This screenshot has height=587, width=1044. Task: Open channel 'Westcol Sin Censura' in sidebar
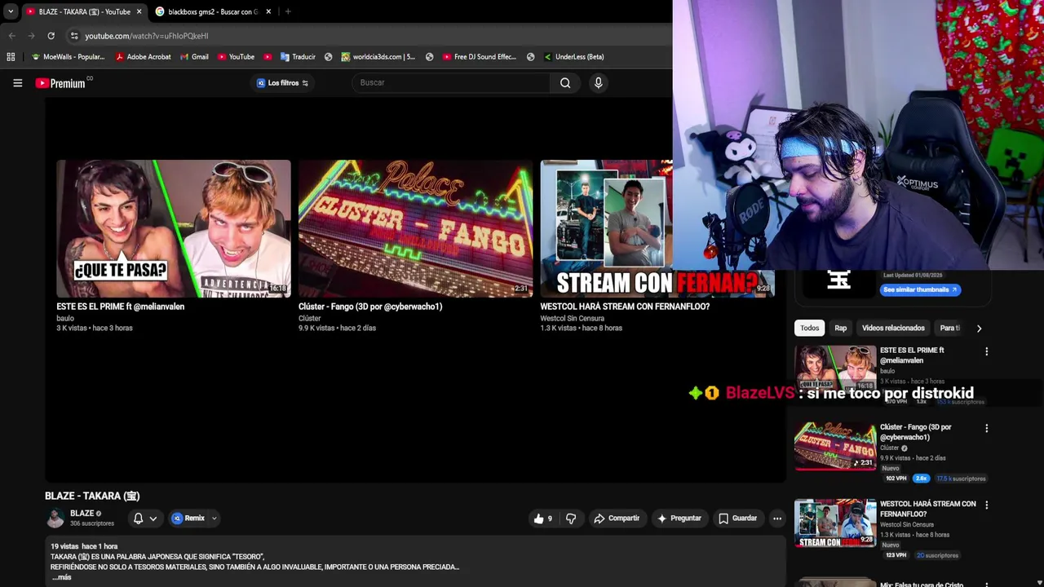(x=907, y=524)
